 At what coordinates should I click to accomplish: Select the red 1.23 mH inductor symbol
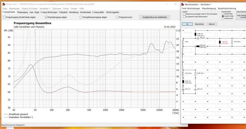220,42
